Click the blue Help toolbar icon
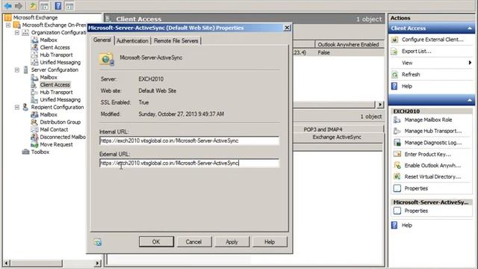This screenshot has height=269, width=478. (x=58, y=5)
